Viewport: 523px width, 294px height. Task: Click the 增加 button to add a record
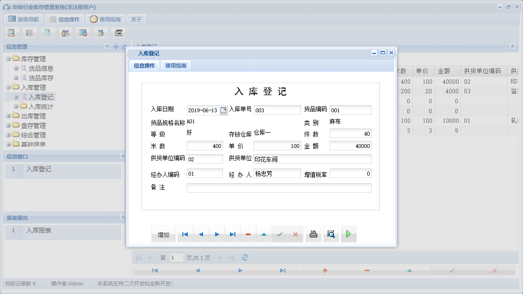[x=163, y=234]
